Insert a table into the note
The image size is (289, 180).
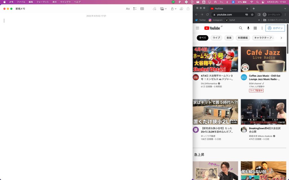pyautogui.click(x=142, y=9)
